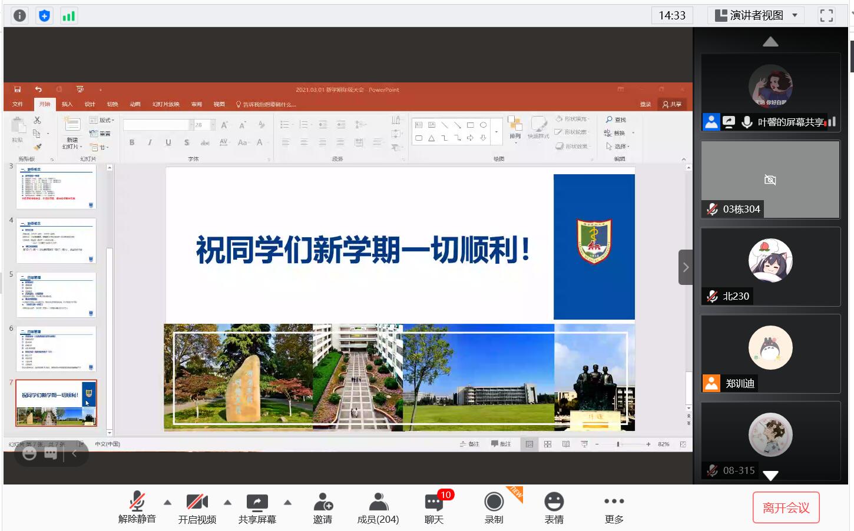854x531 pixels.
Task: Unmute microphone with 解除静音
Action: 137,507
